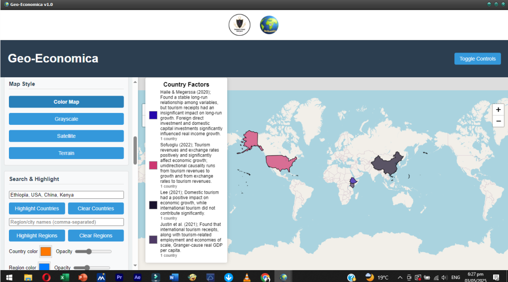Select Color Map style
The image size is (508, 282).
(x=66, y=102)
